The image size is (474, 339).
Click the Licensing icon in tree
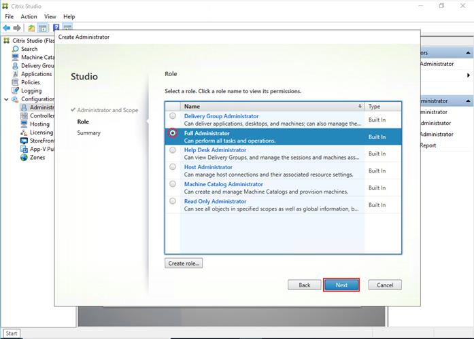pyautogui.click(x=24, y=132)
